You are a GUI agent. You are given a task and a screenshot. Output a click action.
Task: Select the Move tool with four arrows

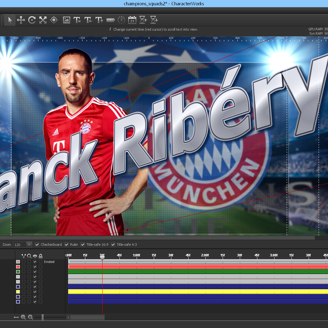tap(21, 20)
